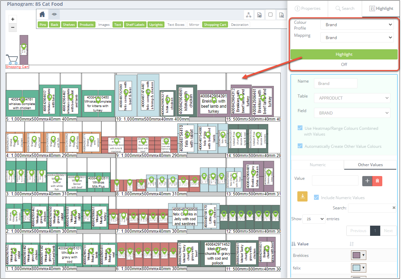
Task: Select the Whiskas in gravy with cod product
Action: [x=69, y=255]
